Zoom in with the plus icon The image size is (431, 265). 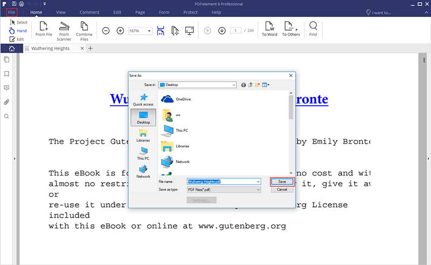(x=120, y=31)
